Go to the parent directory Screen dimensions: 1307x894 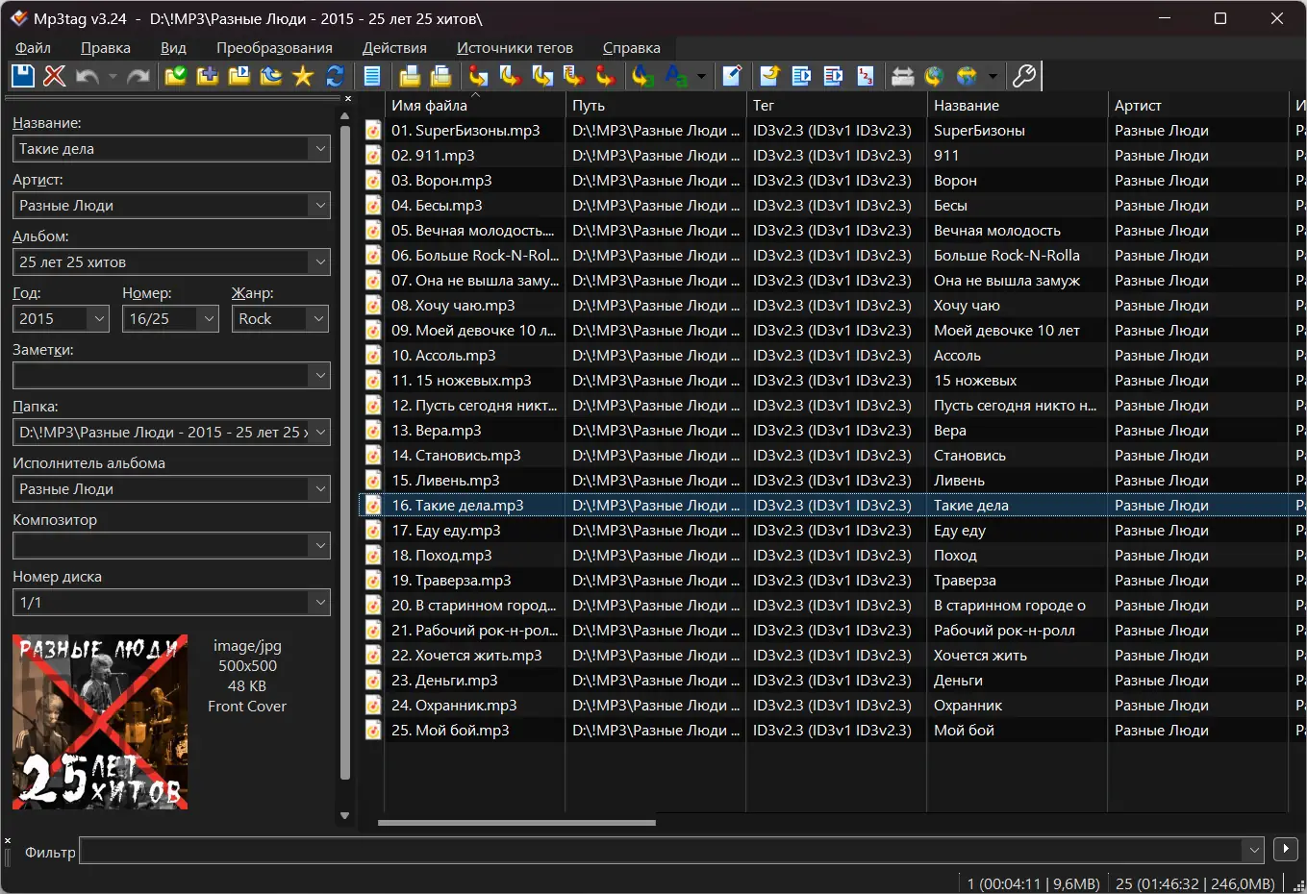(x=271, y=76)
